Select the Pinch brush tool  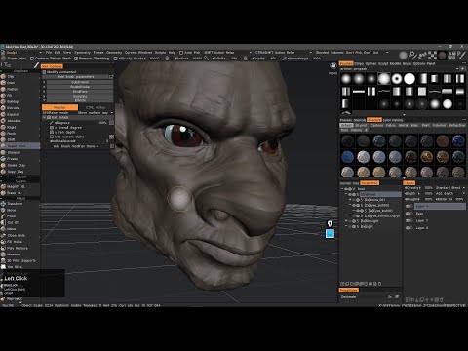pyautogui.click(x=12, y=134)
